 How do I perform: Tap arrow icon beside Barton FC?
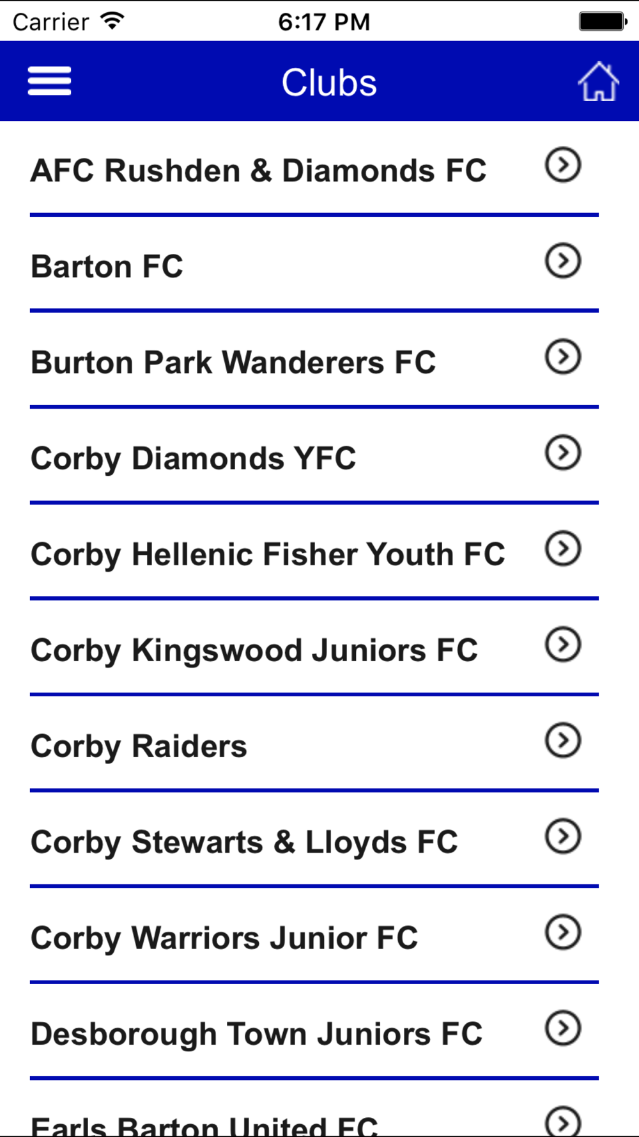coord(563,261)
